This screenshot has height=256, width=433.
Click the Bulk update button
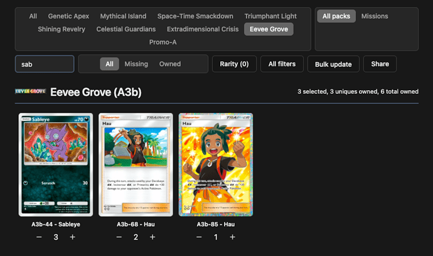pos(333,64)
